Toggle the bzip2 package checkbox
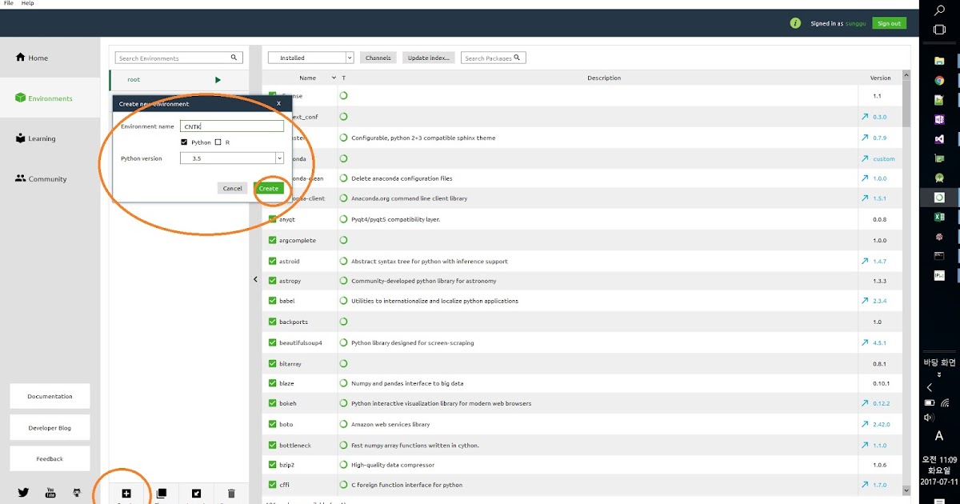 [273, 464]
